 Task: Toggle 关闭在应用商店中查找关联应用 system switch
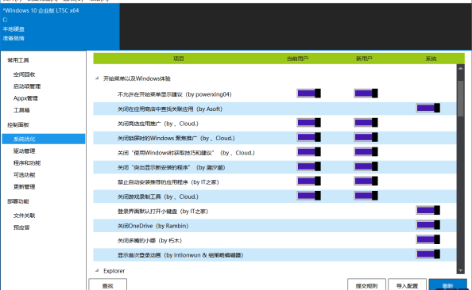pos(428,108)
